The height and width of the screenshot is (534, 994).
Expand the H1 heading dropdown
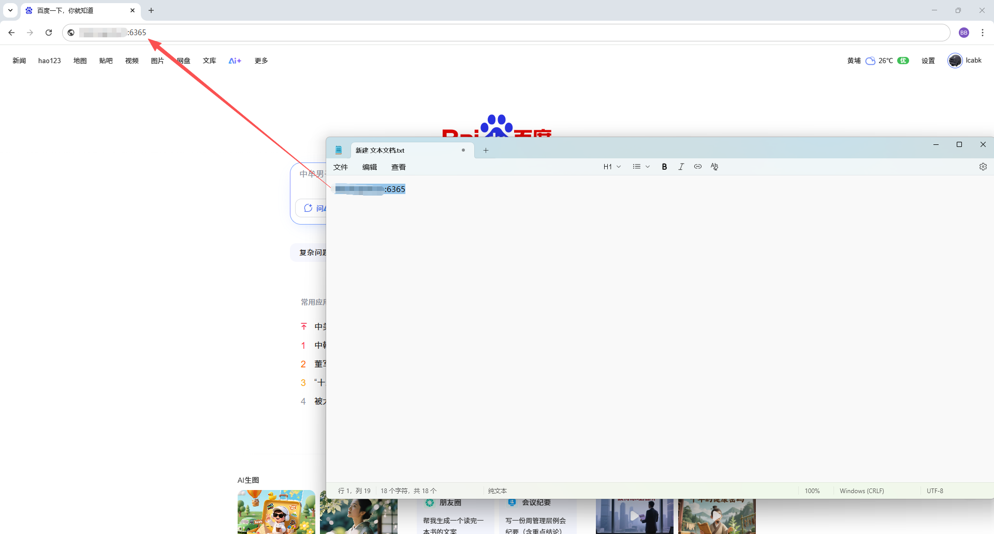612,167
